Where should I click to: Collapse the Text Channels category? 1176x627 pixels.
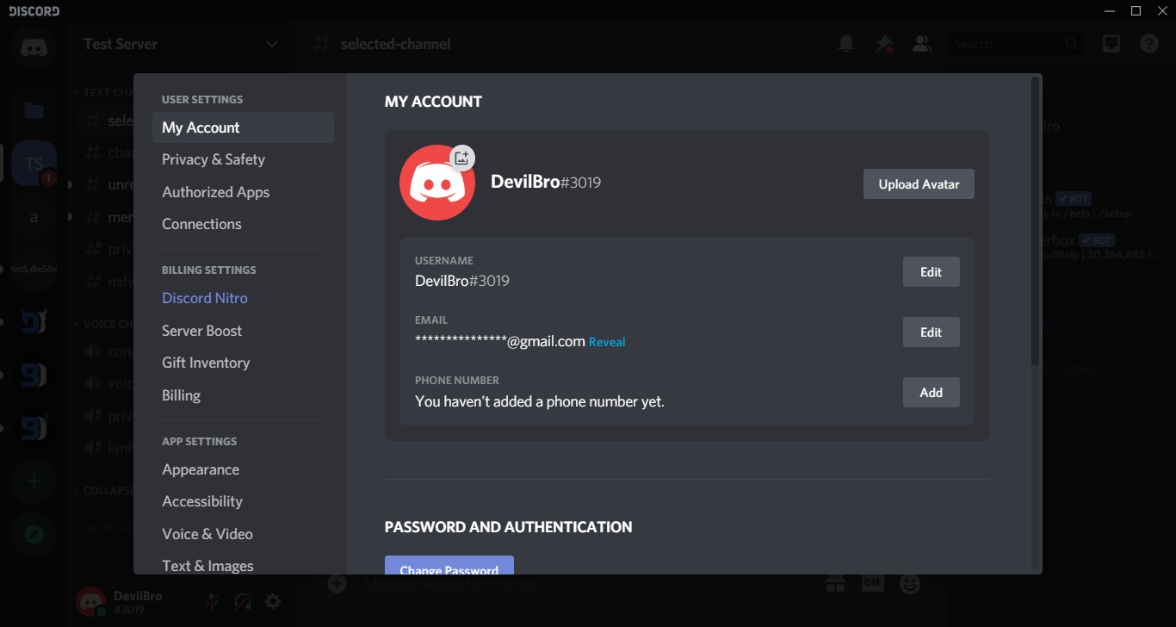(x=103, y=92)
